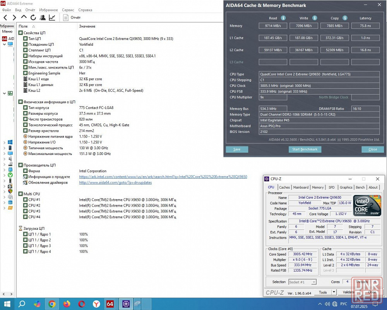This screenshot has width=387, height=310.
Task: Select the green Xbox DirectX icon in the tree
Action: pyautogui.click(x=10, y=175)
